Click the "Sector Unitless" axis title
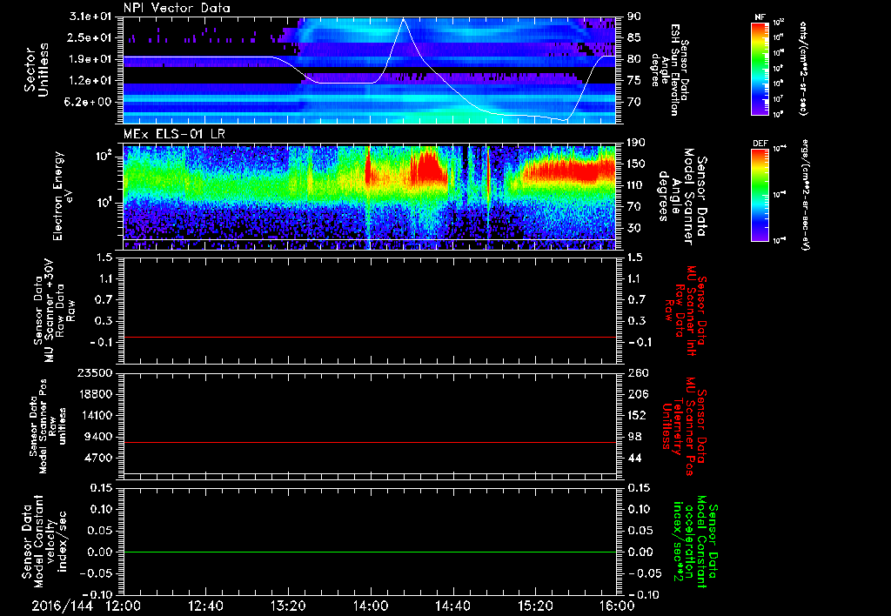The width and height of the screenshot is (891, 616). [37, 70]
